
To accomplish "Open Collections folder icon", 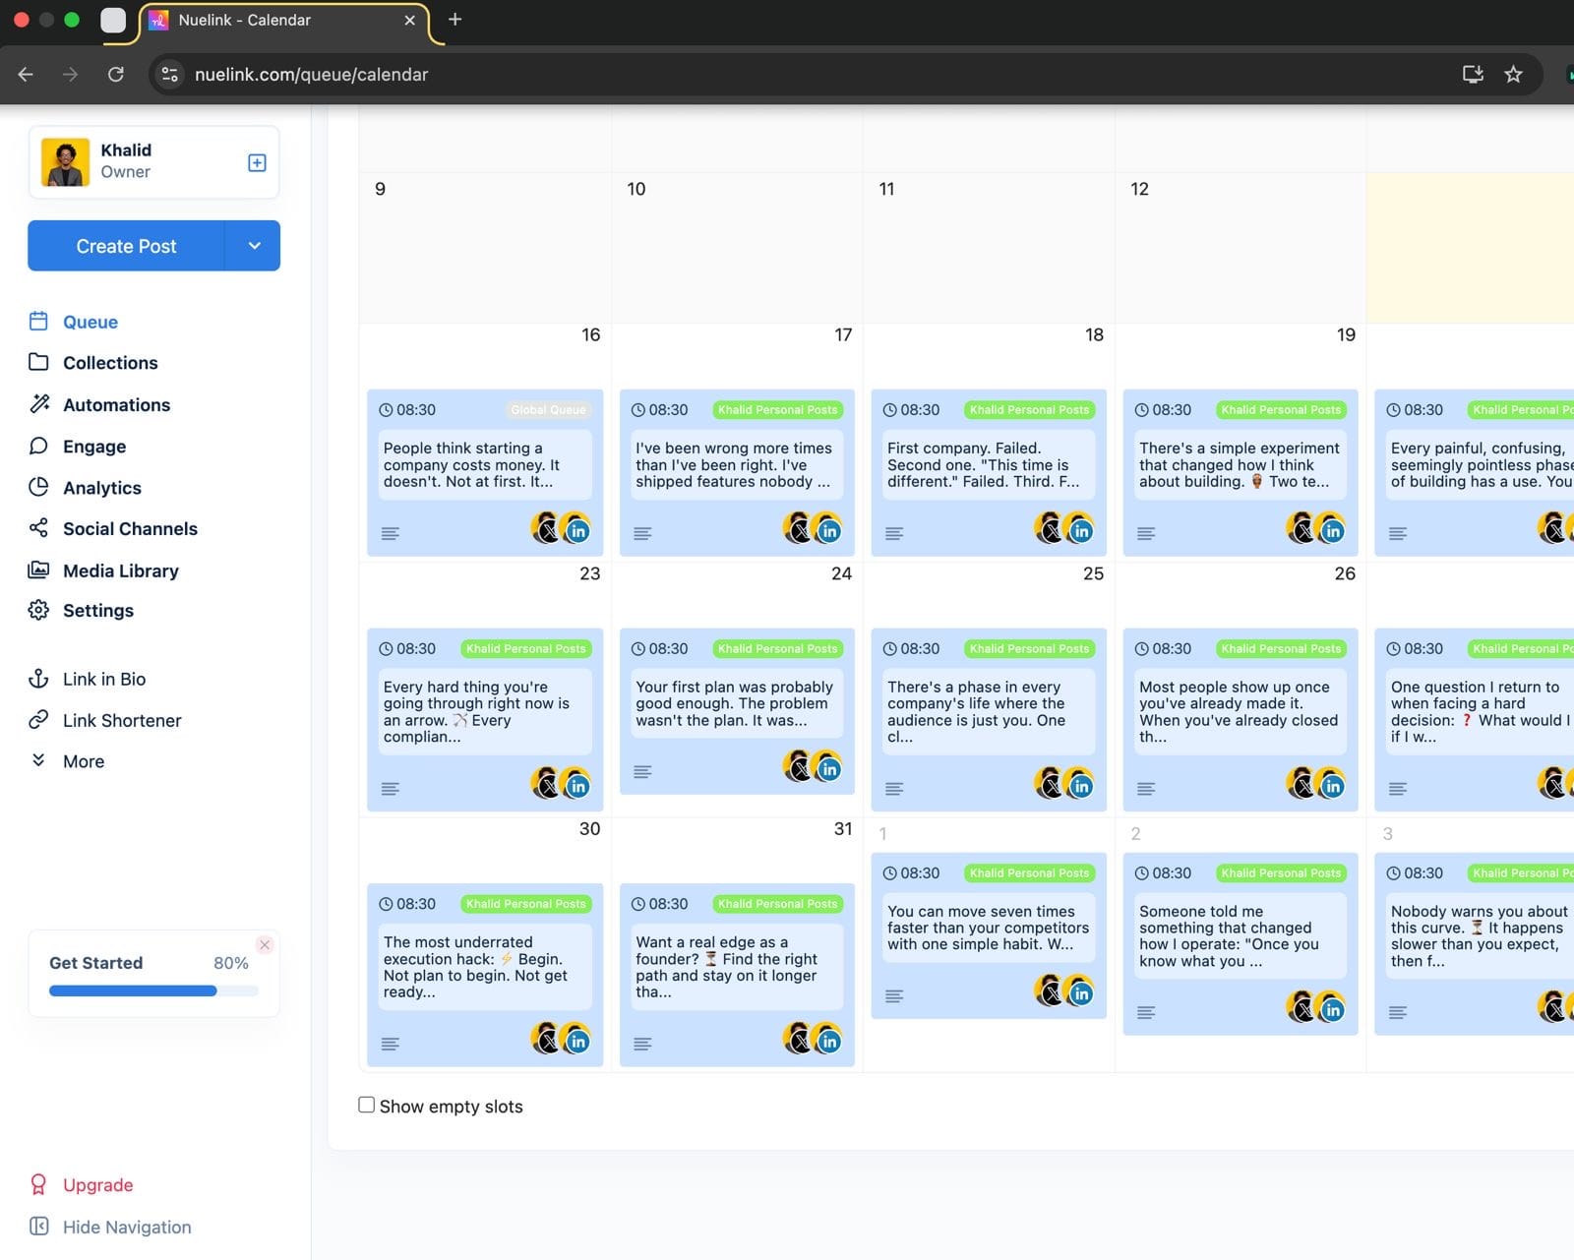I will [x=38, y=362].
